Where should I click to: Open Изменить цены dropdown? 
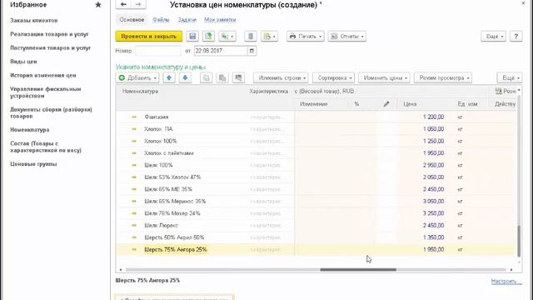[384, 77]
